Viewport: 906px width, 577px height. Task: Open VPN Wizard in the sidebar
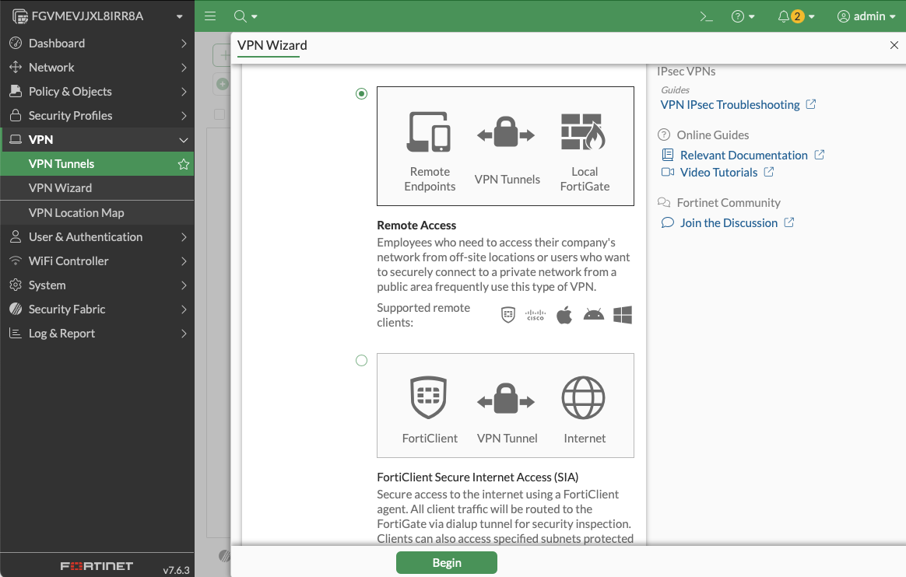97,188
